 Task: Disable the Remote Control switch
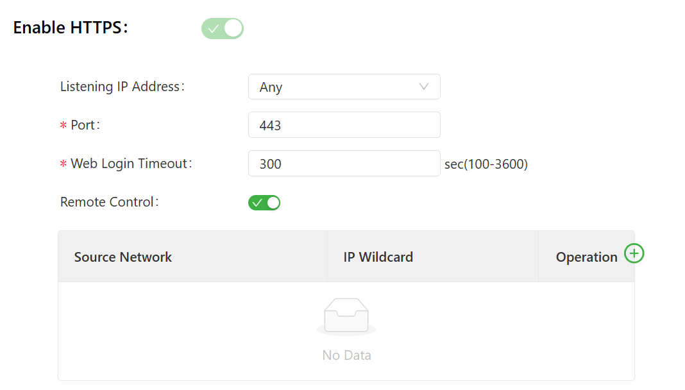tap(264, 203)
